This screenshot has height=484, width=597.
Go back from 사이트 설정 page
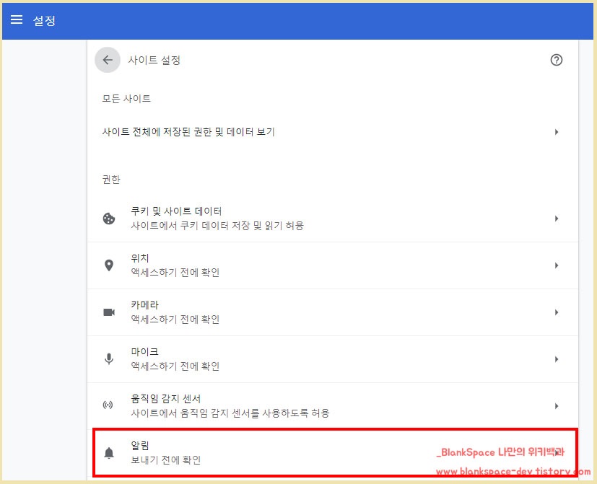(108, 60)
